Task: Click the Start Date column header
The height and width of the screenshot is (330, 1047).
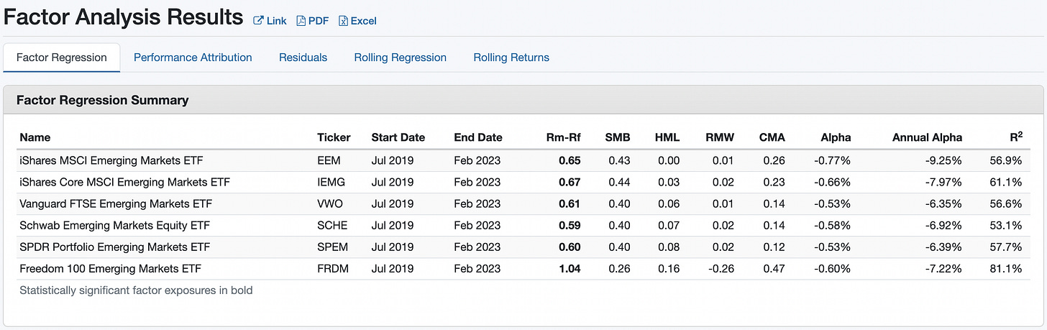Action: (x=398, y=137)
